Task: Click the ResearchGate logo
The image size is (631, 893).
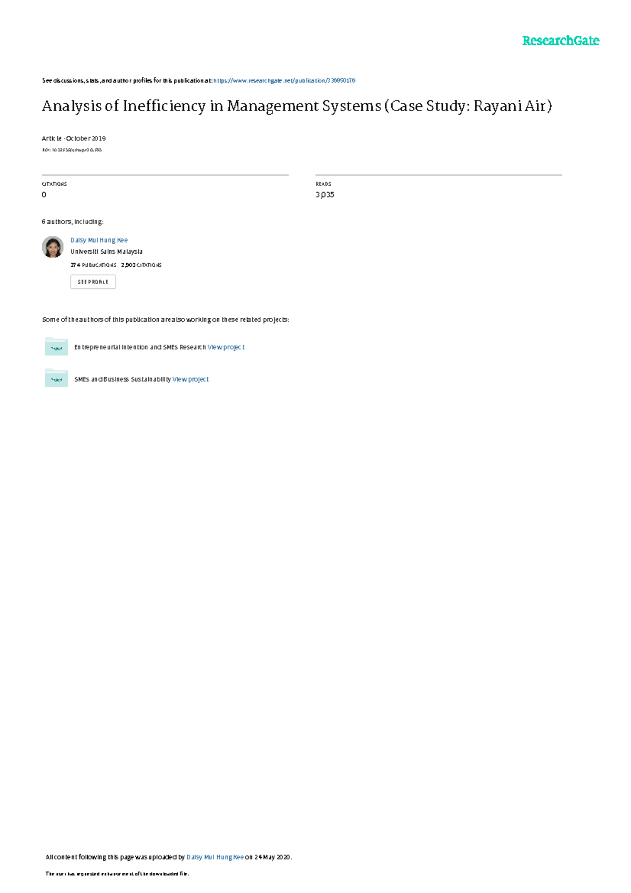Action: click(561, 41)
